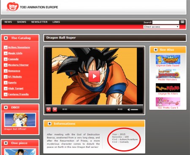Open the Fantasy/Family catalog link

pos(19,94)
